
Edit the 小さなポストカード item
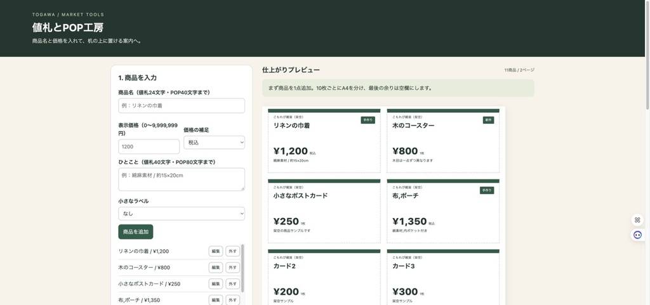tap(216, 284)
